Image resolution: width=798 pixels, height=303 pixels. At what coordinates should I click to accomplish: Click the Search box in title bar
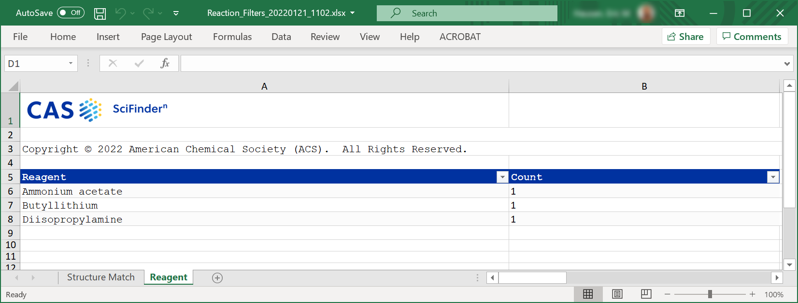point(467,13)
